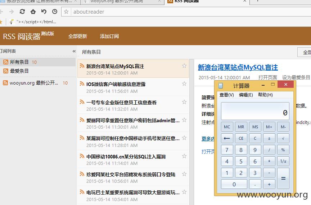Open the 一号专车企业版任意员工信息查看 item

(133, 105)
